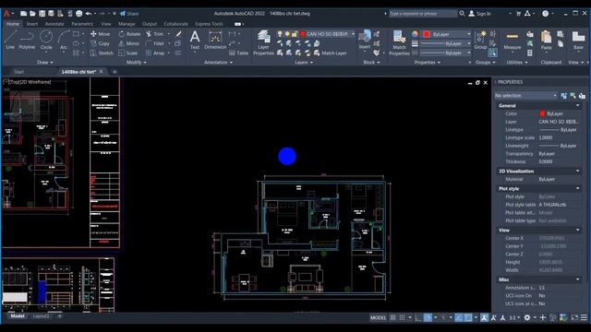This screenshot has height=332, width=591.
Task: Activate the Move command
Action: click(x=100, y=34)
